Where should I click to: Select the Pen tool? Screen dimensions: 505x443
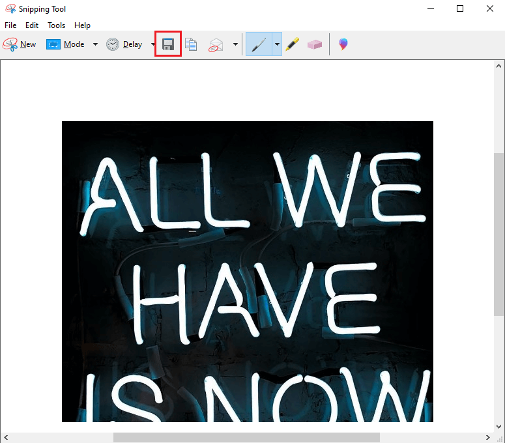click(x=258, y=44)
